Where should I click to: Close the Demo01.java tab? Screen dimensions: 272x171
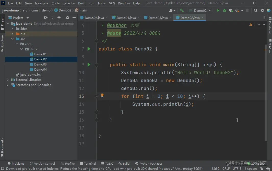point(139,18)
